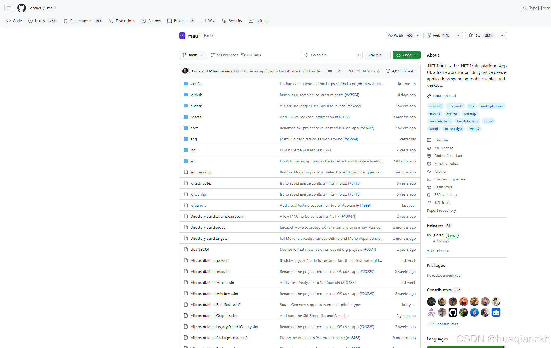The image size is (551, 348).
Task: Open the green Code clone dropdown
Action: [x=407, y=55]
